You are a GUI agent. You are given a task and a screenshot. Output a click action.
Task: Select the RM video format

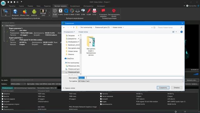(x=83, y=12)
